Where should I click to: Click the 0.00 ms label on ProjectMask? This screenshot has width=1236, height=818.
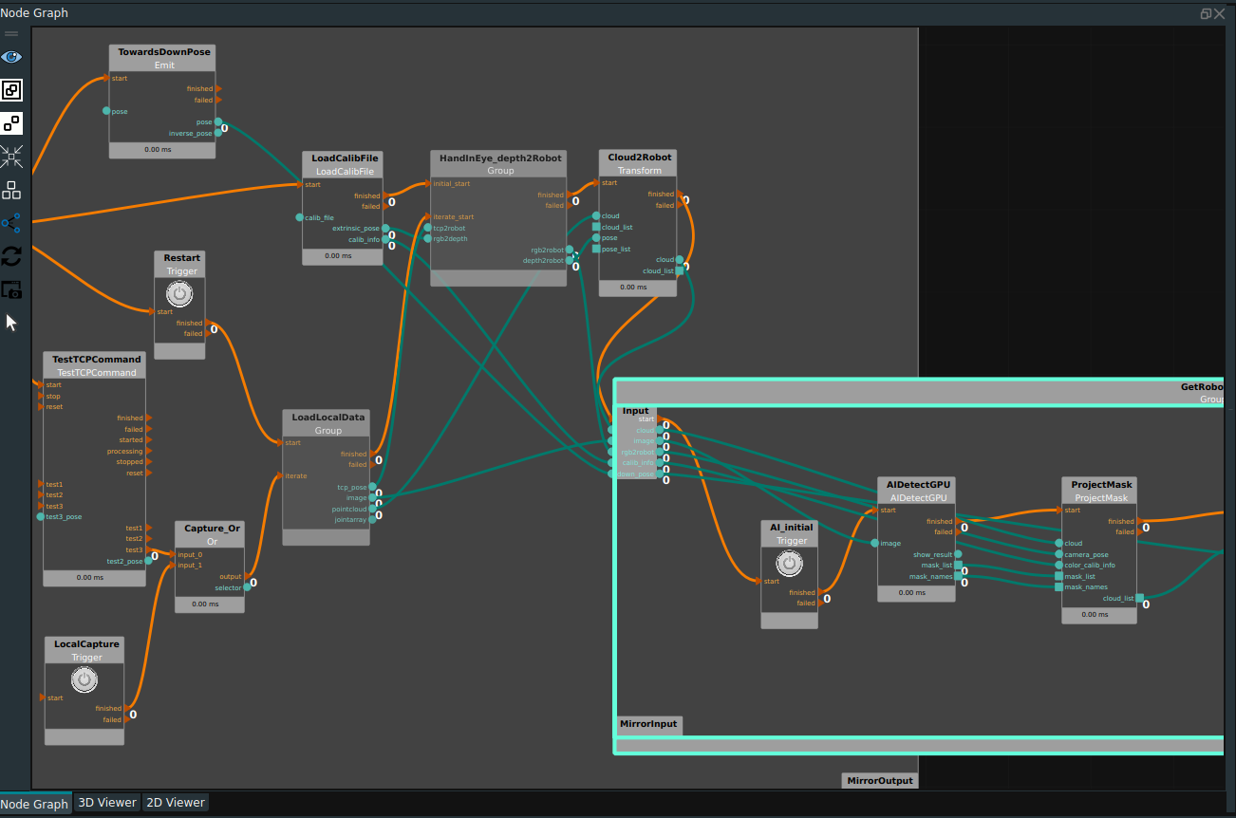1096,615
